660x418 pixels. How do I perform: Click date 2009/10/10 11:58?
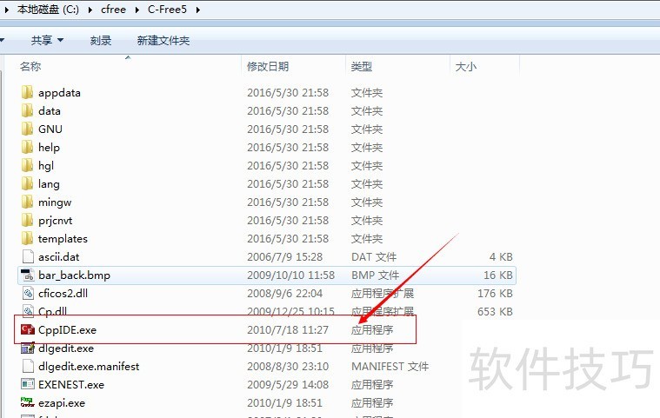point(290,275)
